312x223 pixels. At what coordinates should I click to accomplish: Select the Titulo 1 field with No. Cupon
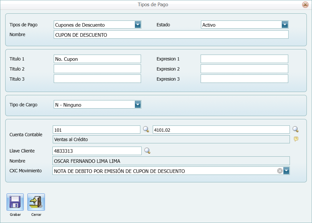point(97,59)
